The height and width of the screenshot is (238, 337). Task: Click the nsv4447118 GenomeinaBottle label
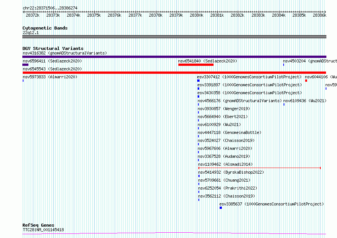click(x=229, y=132)
